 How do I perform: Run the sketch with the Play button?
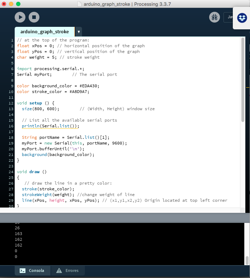[x=20, y=17]
